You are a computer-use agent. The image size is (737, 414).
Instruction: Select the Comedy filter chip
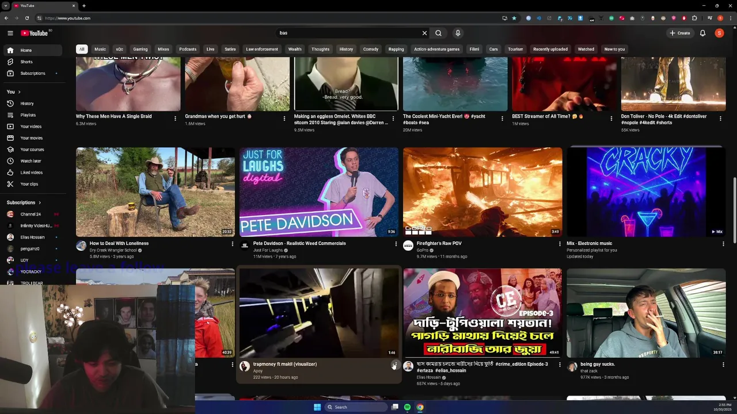click(371, 49)
